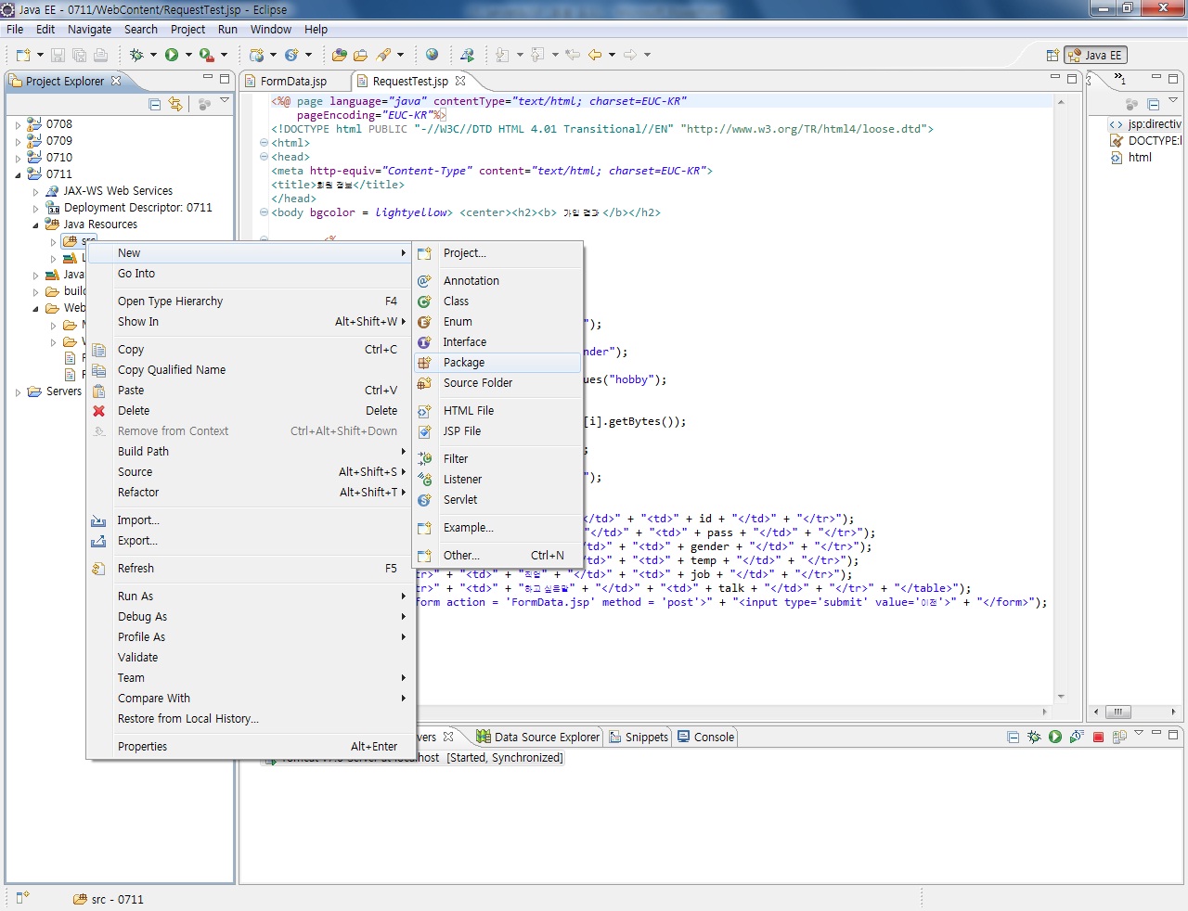Start the Tomcat server from Servers view
The width and height of the screenshot is (1188, 911).
point(1056,736)
